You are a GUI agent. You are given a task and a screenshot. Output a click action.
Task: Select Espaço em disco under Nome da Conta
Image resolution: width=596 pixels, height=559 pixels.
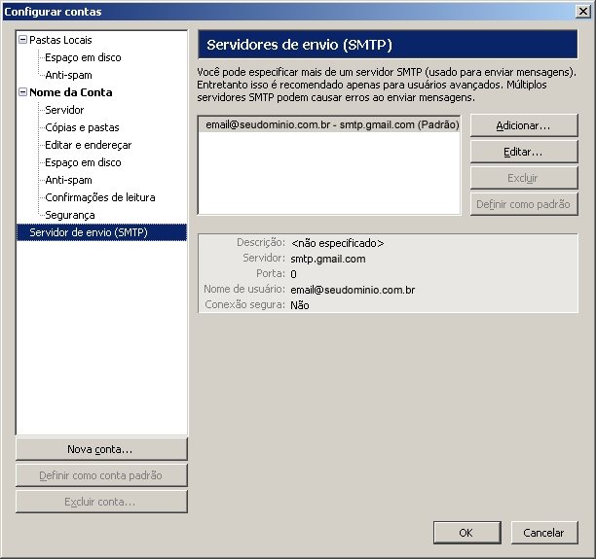[x=83, y=162]
